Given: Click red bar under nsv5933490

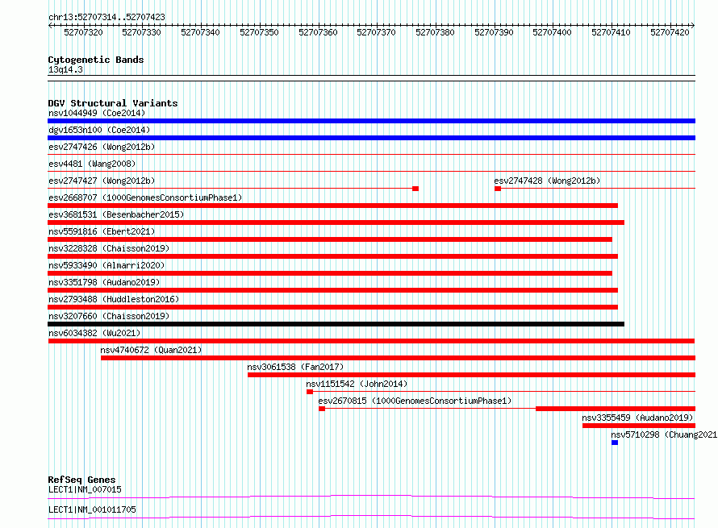Looking at the screenshot, I should pyautogui.click(x=330, y=273).
